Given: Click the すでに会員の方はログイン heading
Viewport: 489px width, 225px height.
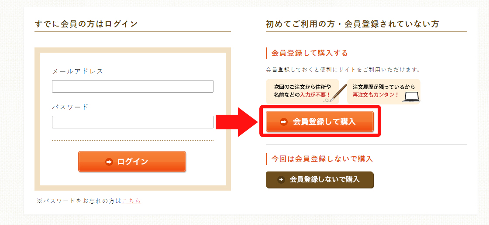Looking at the screenshot, I should tap(86, 24).
